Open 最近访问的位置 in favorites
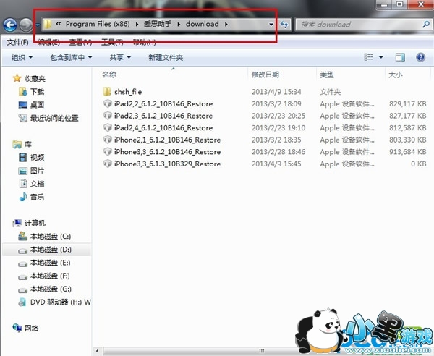 [x=54, y=118]
